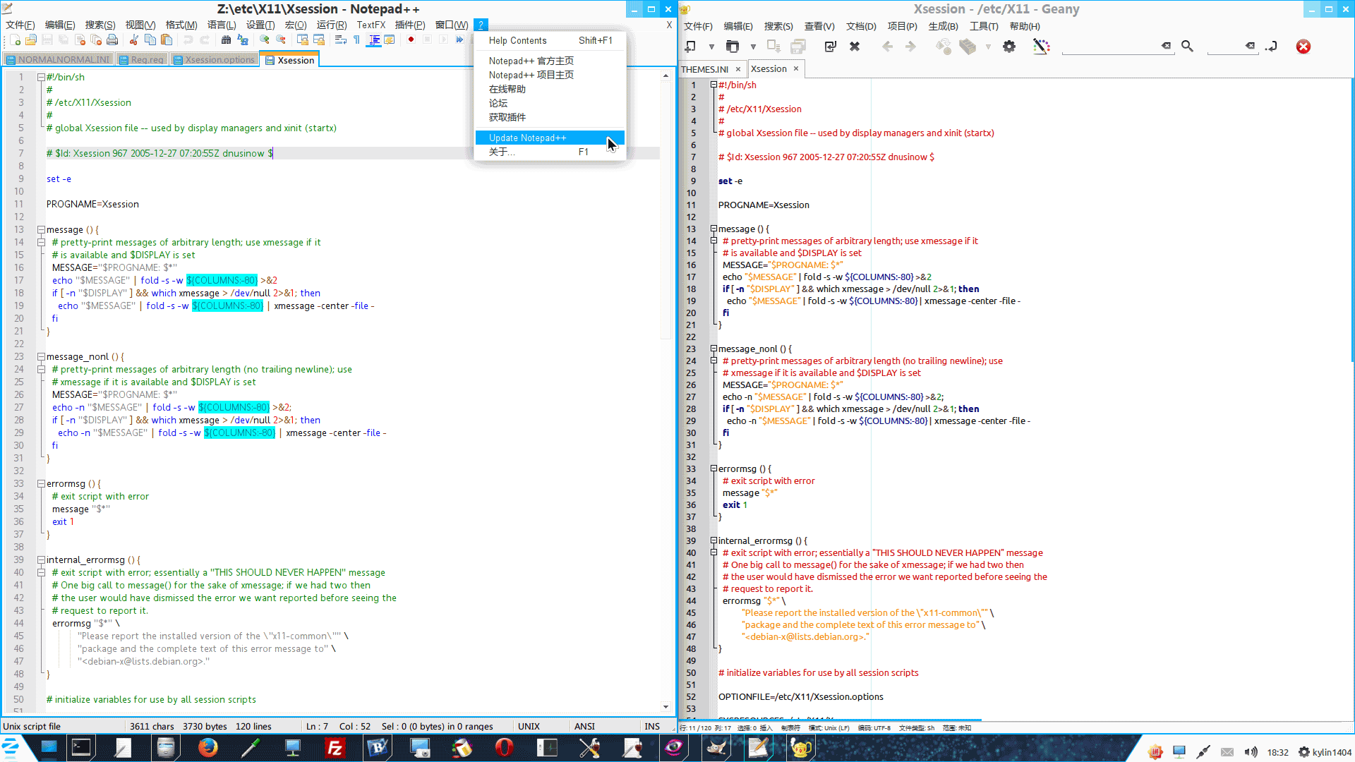Click Geany jump to line arrow icon
The height and width of the screenshot is (762, 1355).
pos(1272,47)
